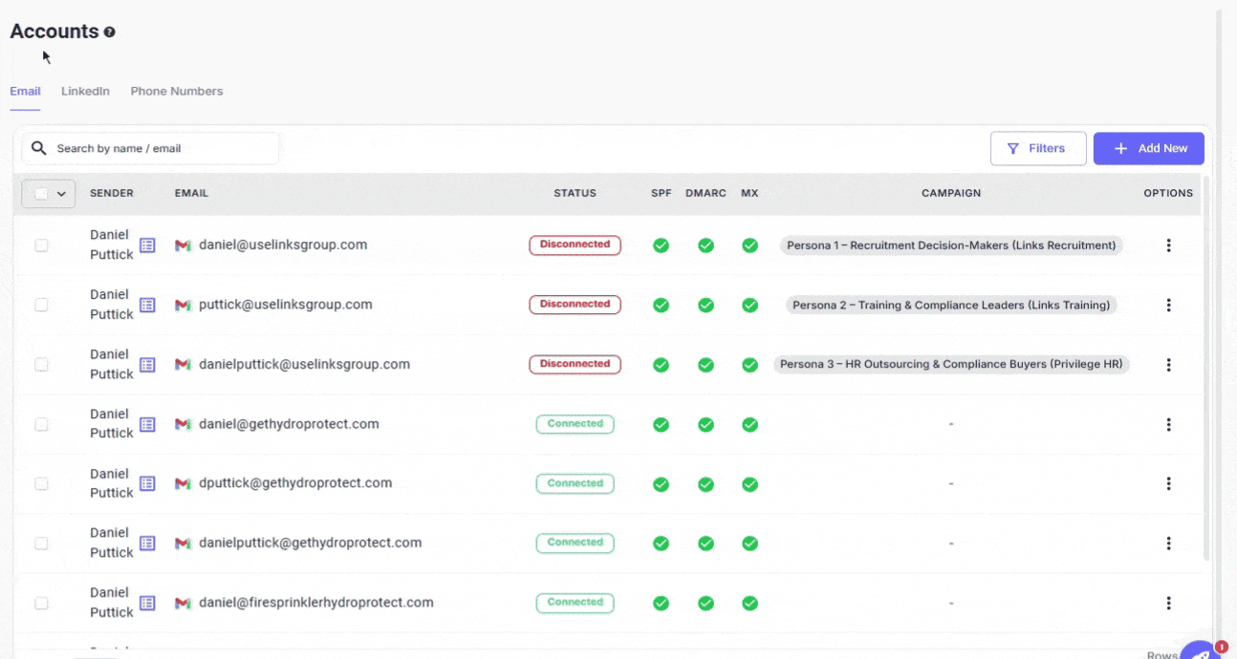Screen dimensions: 1237x659
Task: Click details list icon for danielputtick@uselinksgroup.com sender
Action: pos(147,365)
